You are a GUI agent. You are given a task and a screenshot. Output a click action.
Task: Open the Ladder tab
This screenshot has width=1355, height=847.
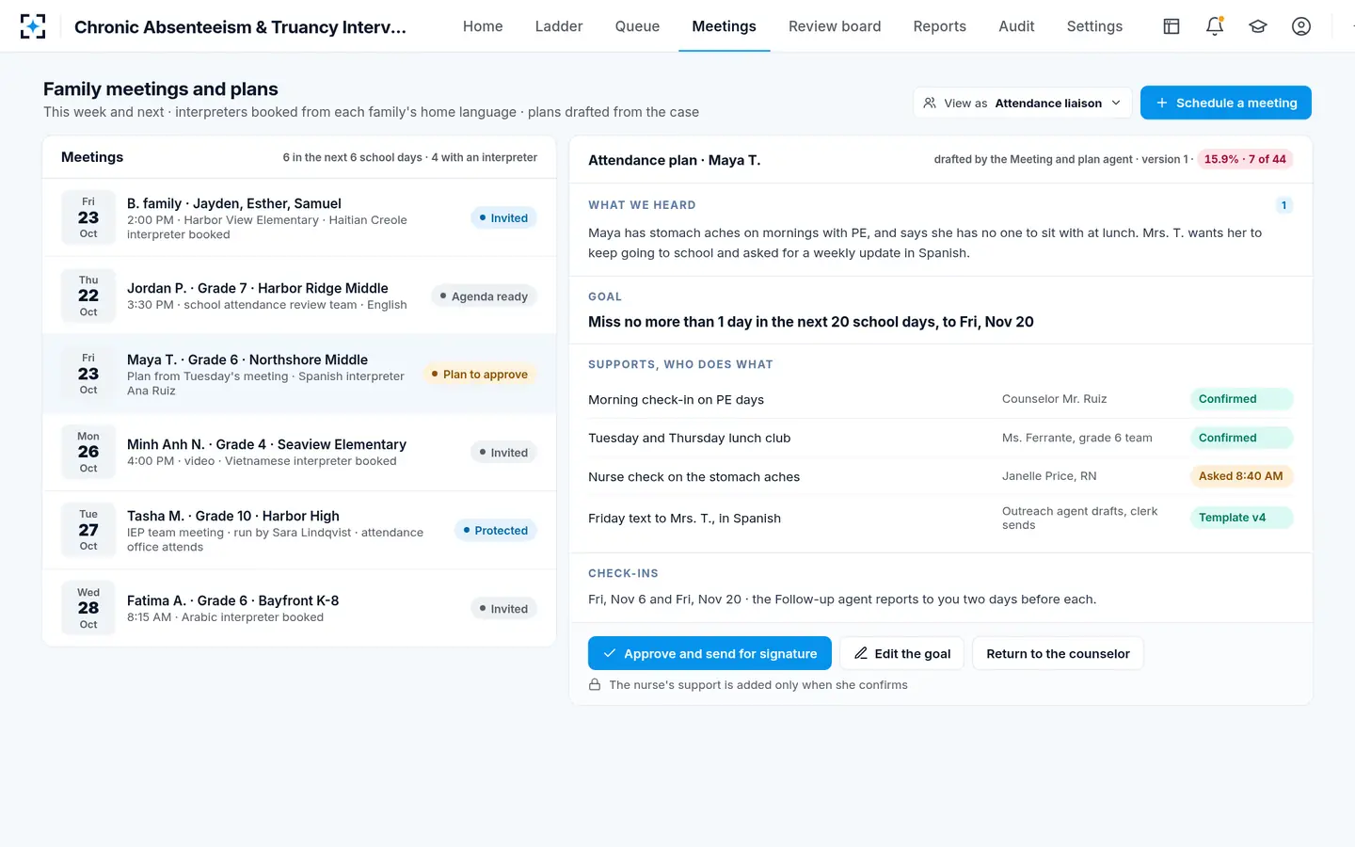tap(559, 26)
